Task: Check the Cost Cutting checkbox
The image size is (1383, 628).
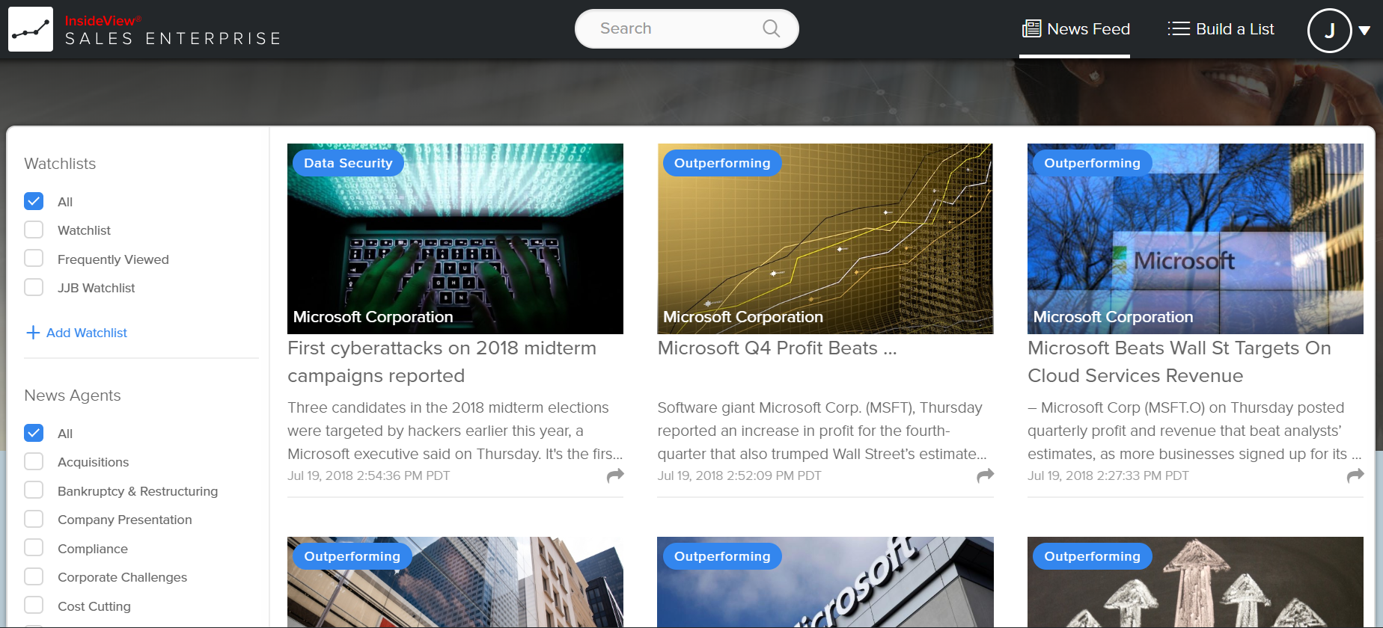Action: point(34,606)
